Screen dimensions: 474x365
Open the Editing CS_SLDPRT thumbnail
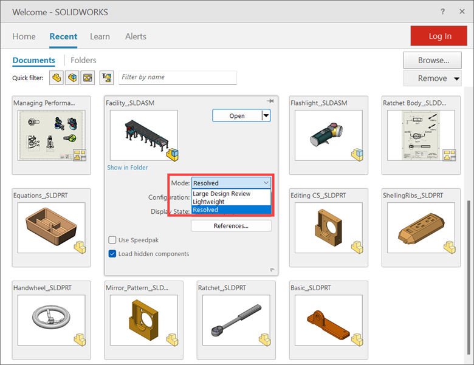tap(329, 228)
